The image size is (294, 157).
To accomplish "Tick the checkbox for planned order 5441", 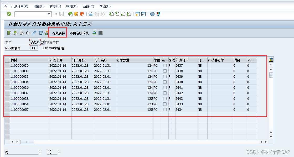I will coord(165,87).
